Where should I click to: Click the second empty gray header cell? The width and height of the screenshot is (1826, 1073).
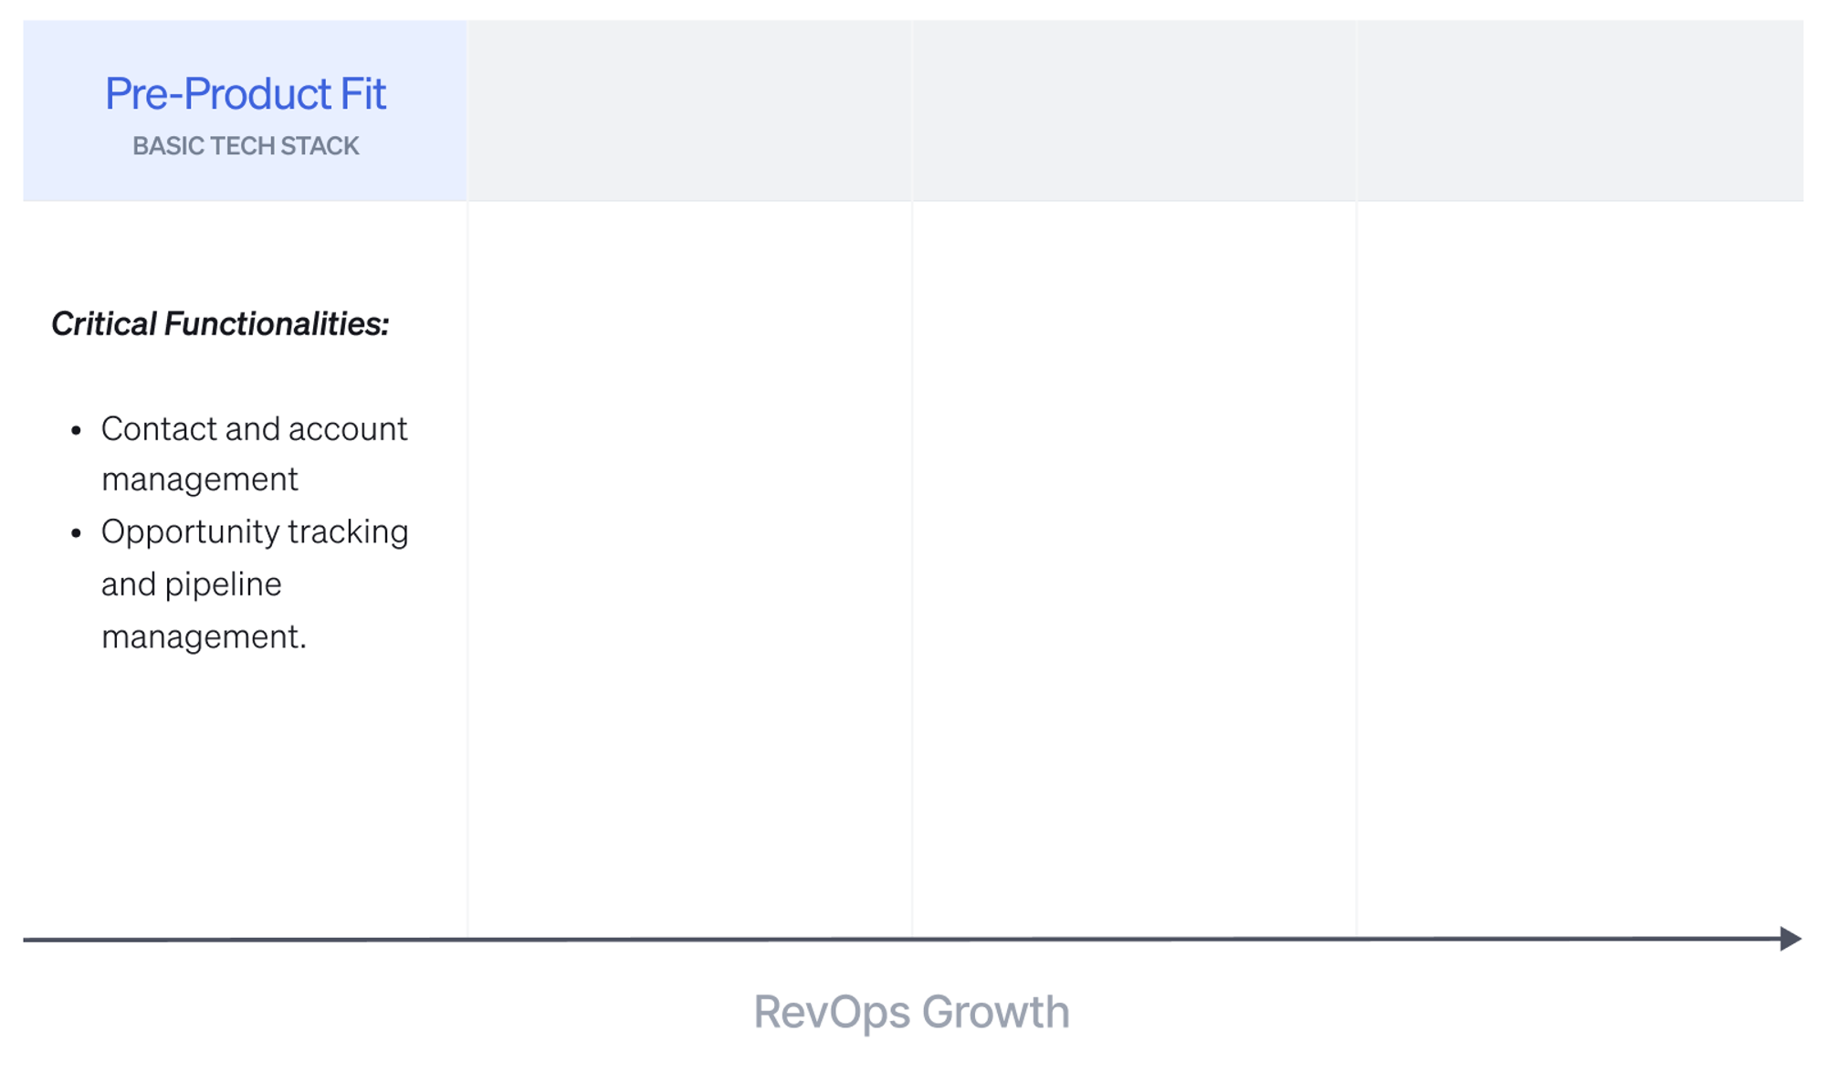[689, 110]
